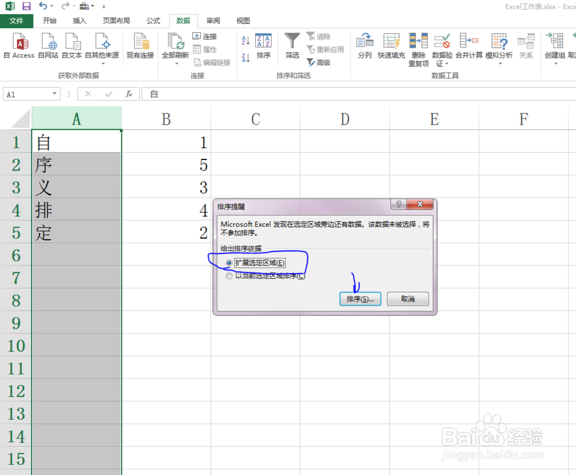576x475 pixels.
Task: Open Existing Connections (现有连接)
Action: (141, 45)
